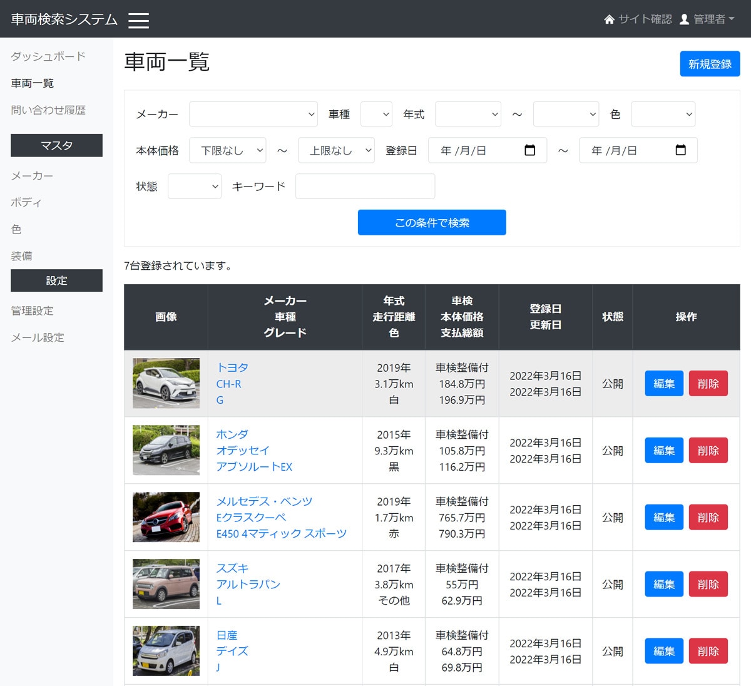Open the 上限なし price dropdown
This screenshot has height=686, width=751.
(x=336, y=150)
